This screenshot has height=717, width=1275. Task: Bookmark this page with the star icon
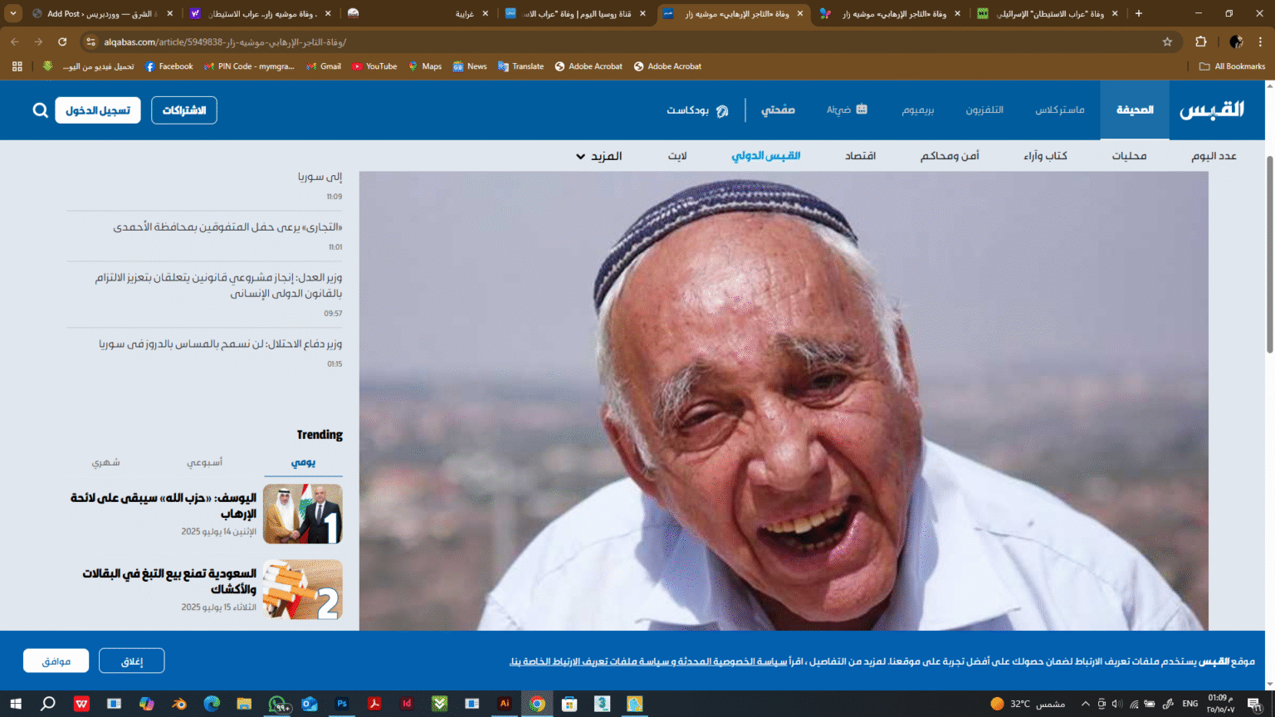[1167, 41]
